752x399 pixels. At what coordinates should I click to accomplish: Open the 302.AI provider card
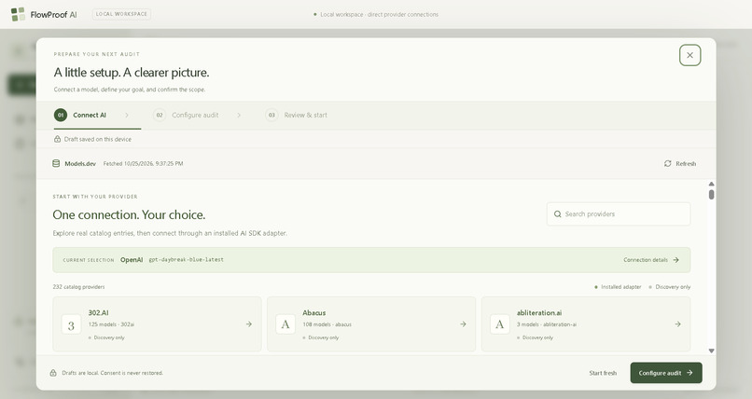coord(158,324)
